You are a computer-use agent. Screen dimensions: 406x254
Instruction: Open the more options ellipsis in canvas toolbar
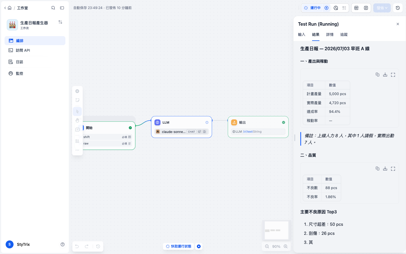[x=77, y=150]
